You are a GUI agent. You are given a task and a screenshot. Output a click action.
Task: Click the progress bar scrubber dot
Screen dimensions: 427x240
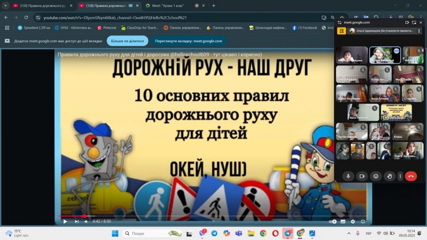(85, 216)
